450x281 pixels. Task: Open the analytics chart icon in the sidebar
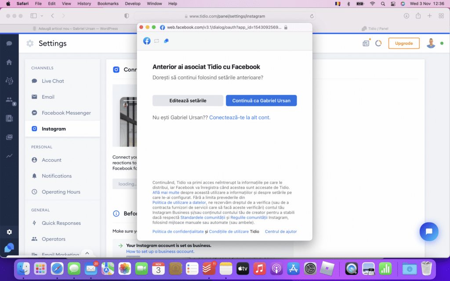tap(9, 156)
